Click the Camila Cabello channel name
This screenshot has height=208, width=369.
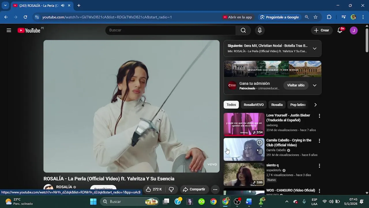pyautogui.click(x=276, y=150)
